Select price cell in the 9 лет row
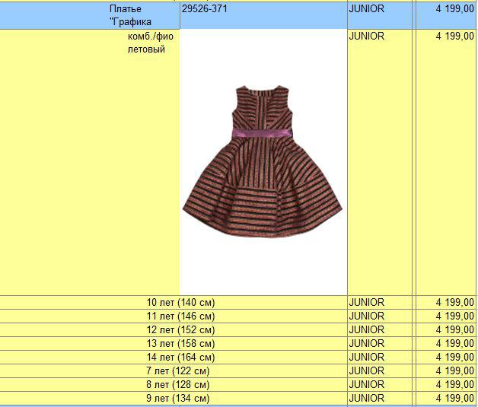Image resolution: width=478 pixels, height=407 pixels. 454,399
